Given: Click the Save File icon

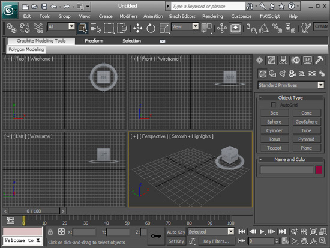Looking at the screenshot, I should 44,7.
